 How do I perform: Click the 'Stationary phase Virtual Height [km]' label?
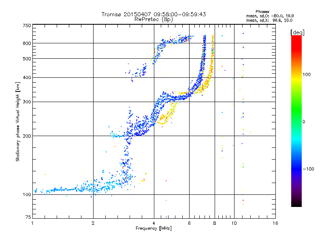point(18,122)
